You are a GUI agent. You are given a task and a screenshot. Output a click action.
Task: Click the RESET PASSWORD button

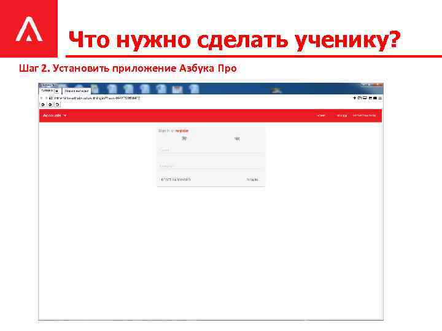pos(176,180)
